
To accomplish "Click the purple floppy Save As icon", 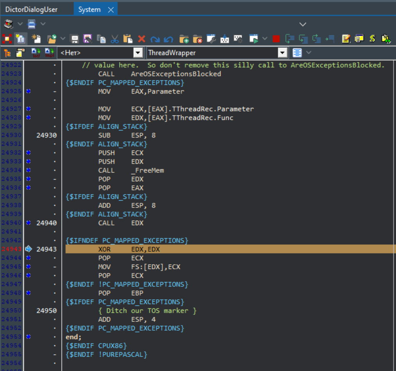I will 88,39.
